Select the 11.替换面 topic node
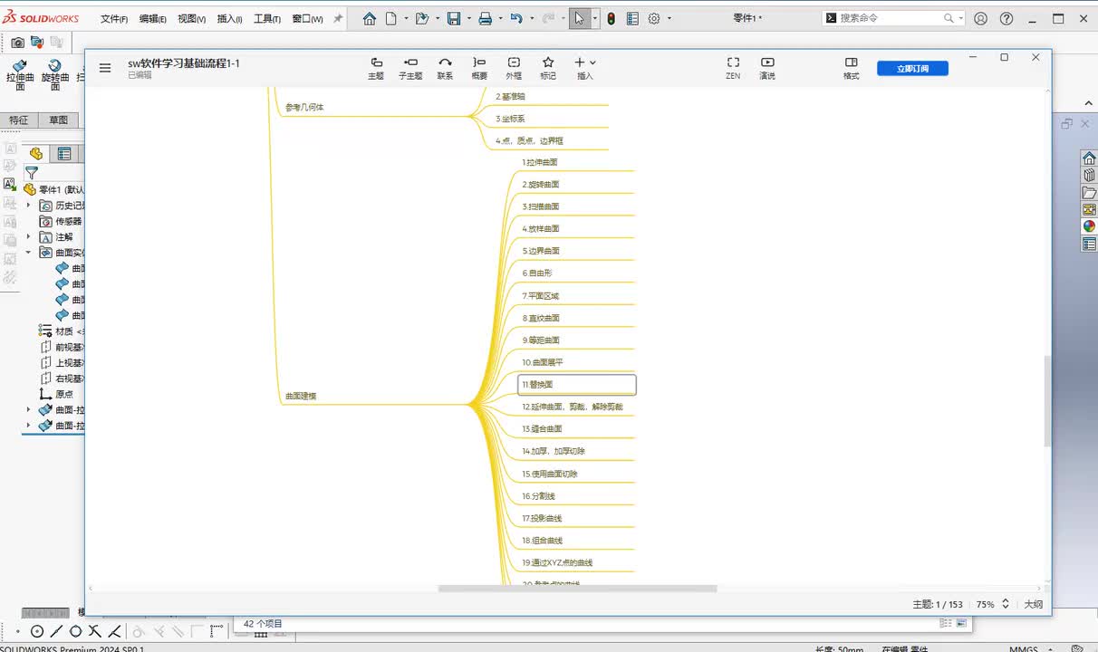The image size is (1098, 652). coord(577,385)
